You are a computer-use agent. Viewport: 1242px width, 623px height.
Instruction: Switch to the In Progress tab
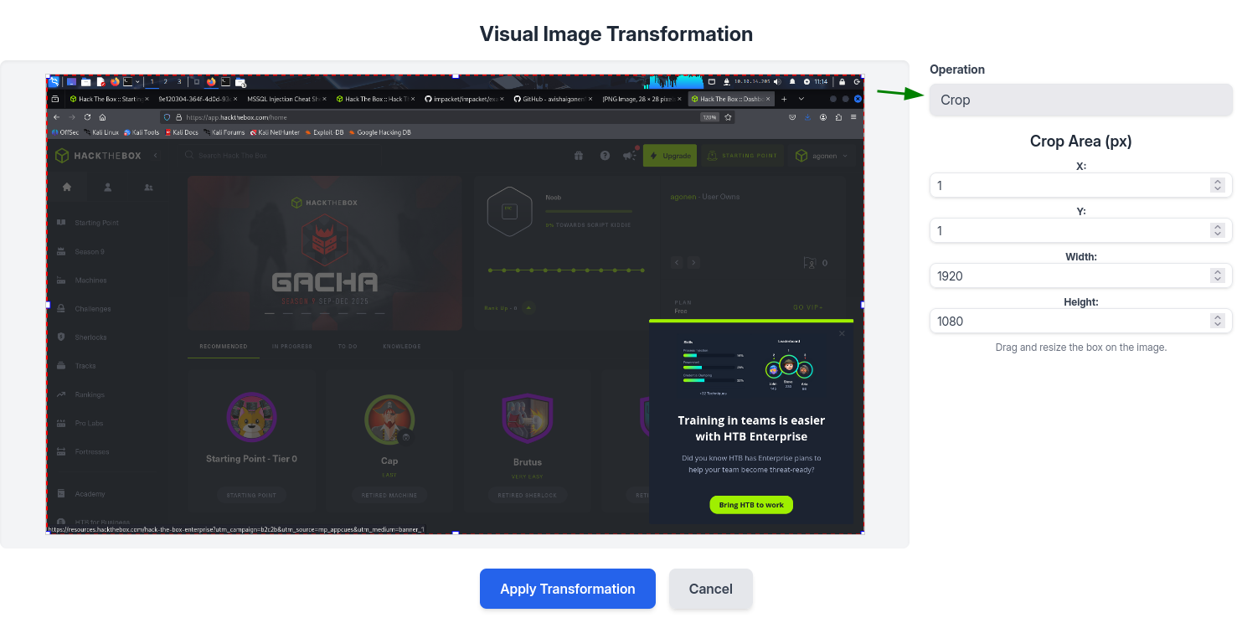(291, 346)
